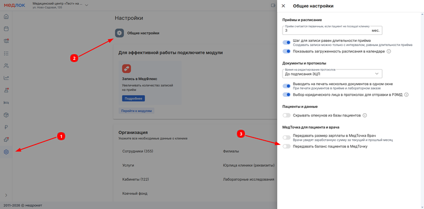Open the ruble finance icon in sidebar
Image resolution: width=424 pixels, height=209 pixels.
coord(6,127)
